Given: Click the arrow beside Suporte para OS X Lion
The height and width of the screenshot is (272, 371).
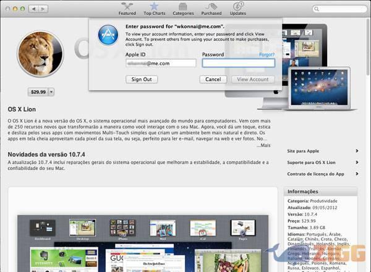Looking at the screenshot, I should click(x=357, y=162).
